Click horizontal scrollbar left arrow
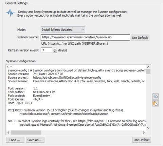163x146 pixels. 8,132
